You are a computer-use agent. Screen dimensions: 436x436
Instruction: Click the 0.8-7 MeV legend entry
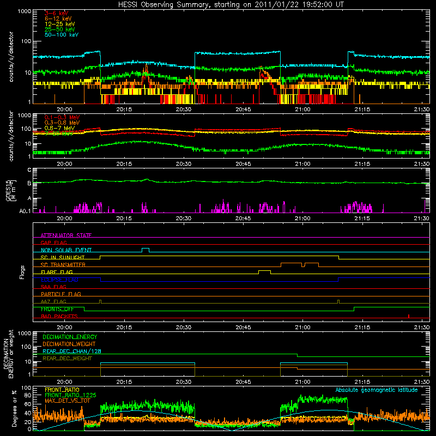click(59, 128)
